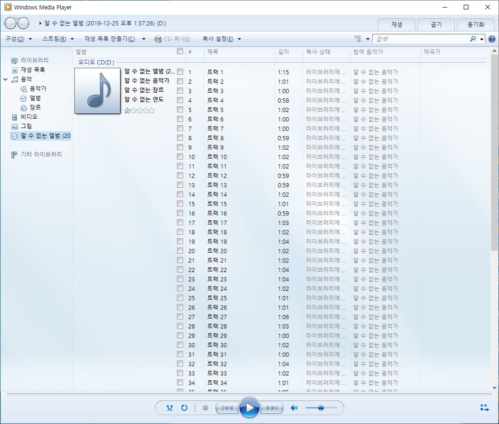Switch to the 동기화 sync tab
The image size is (499, 424).
click(475, 24)
